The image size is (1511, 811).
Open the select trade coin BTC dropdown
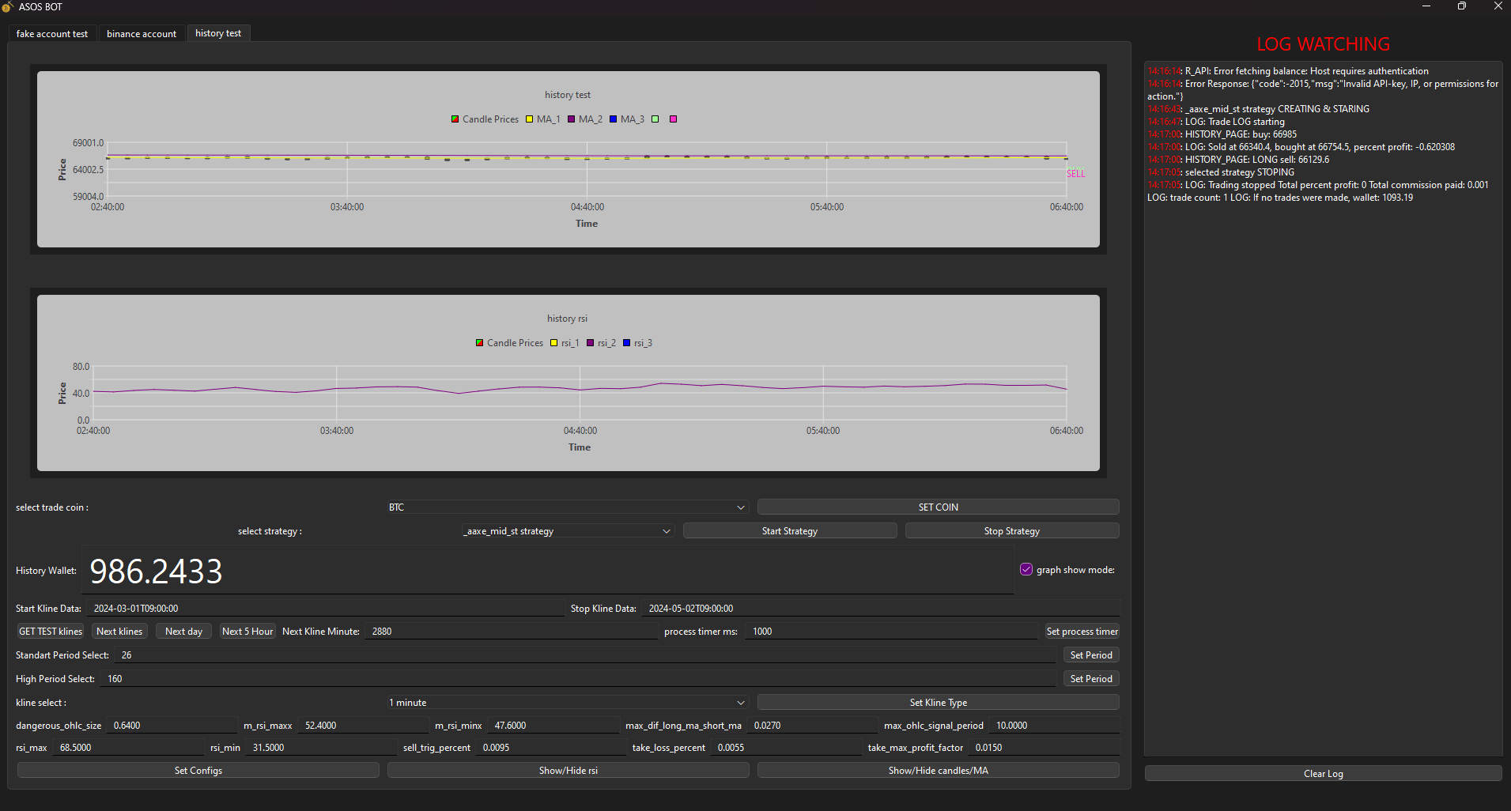tap(567, 507)
